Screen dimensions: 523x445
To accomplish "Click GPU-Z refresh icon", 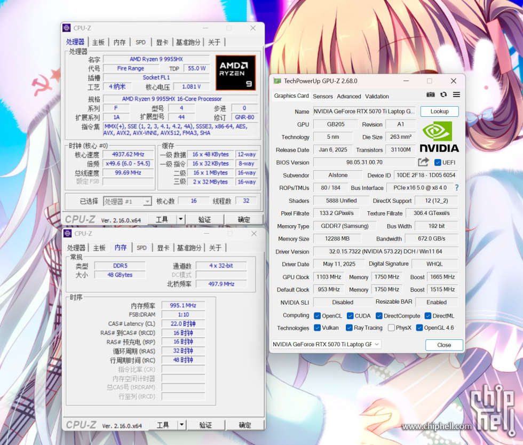I will [443, 95].
